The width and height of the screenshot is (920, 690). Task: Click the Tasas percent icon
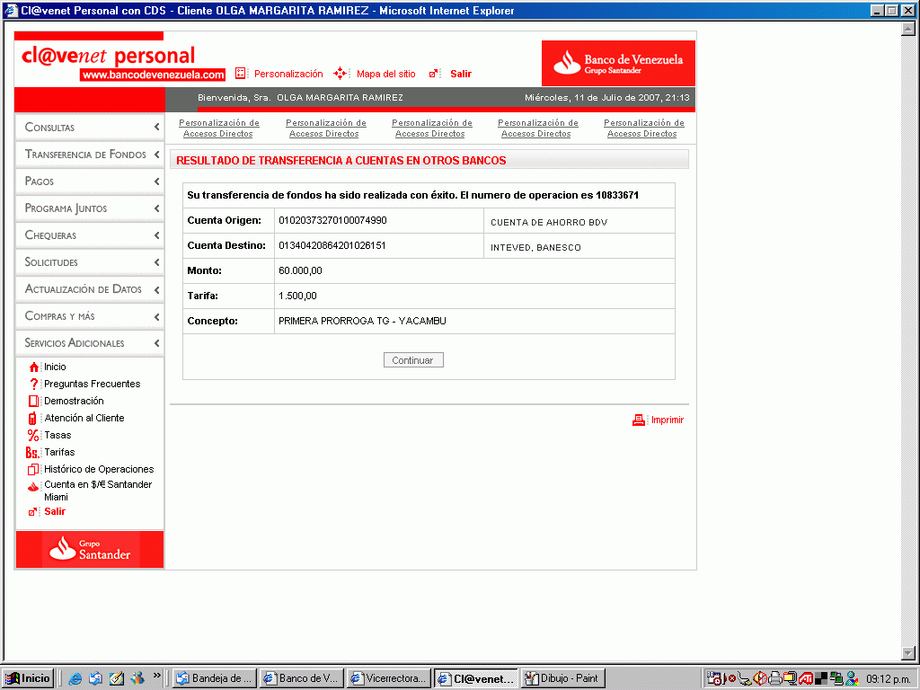(x=33, y=436)
